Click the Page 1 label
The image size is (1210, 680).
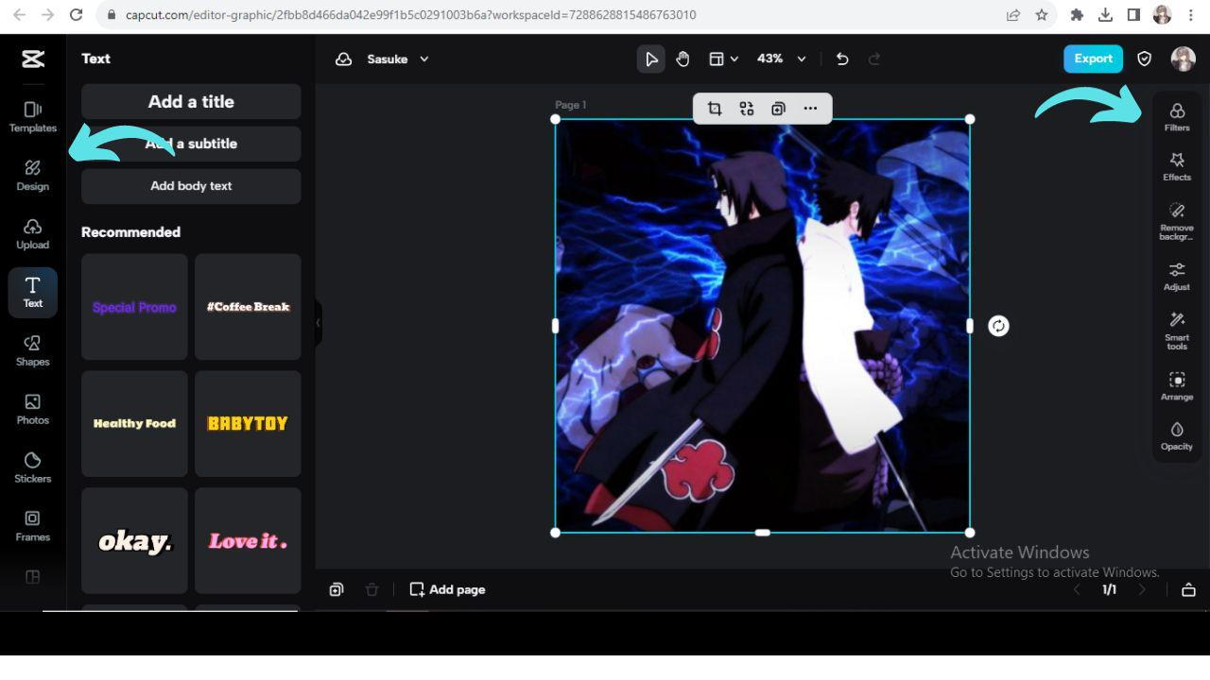click(x=570, y=105)
